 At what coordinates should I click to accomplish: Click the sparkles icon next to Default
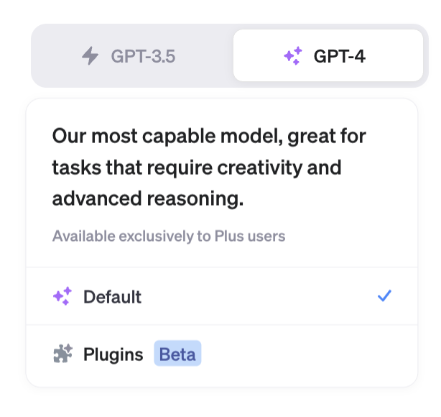coord(62,296)
